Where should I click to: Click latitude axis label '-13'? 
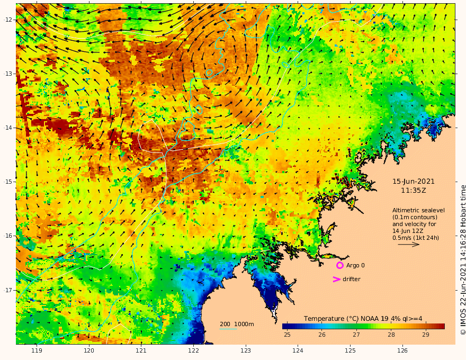[8, 74]
